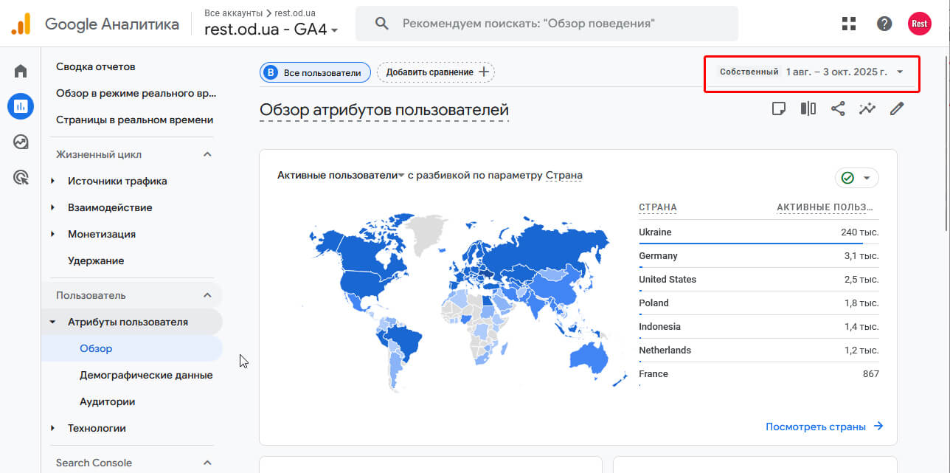Open the Home icon in left rail

[21, 72]
